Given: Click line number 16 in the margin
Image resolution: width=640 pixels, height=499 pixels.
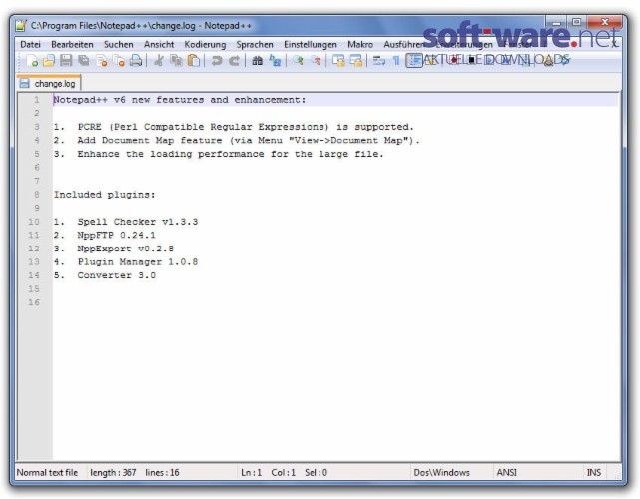Looking at the screenshot, I should pyautogui.click(x=34, y=302).
